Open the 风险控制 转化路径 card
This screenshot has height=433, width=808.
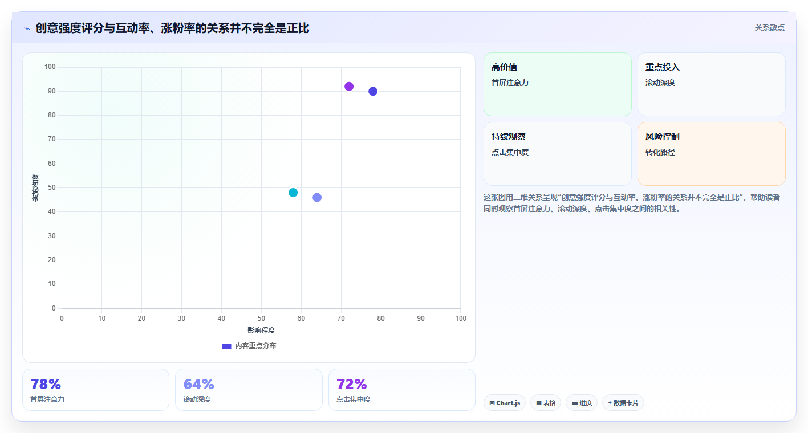pos(712,154)
